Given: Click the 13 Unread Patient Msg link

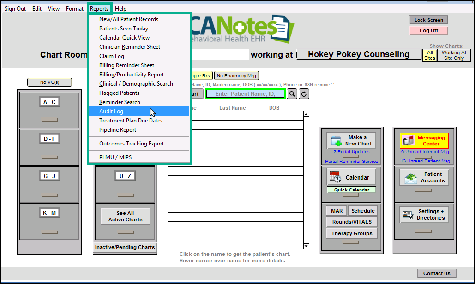Looking at the screenshot, I should pos(425,161).
